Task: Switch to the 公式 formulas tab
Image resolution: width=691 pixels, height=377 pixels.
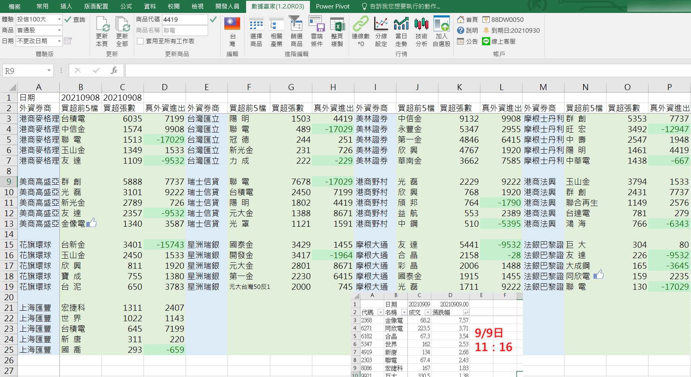Action: 126,6
